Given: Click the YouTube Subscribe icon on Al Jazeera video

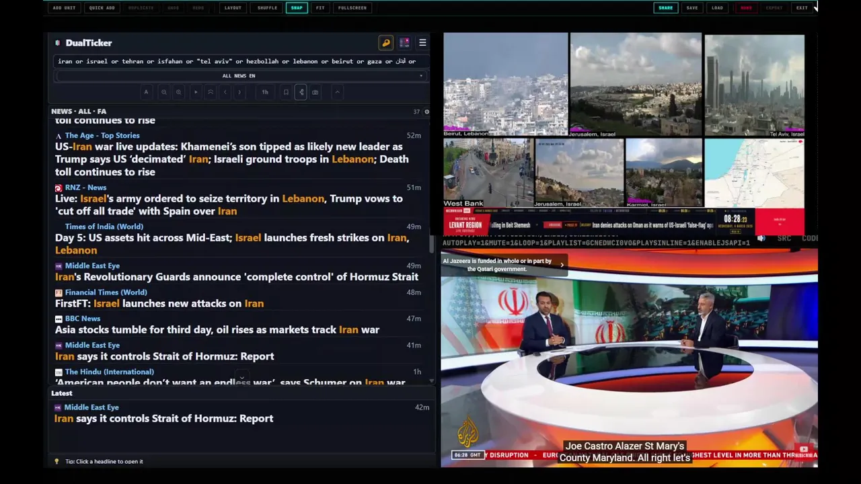Looking at the screenshot, I should (804, 450).
